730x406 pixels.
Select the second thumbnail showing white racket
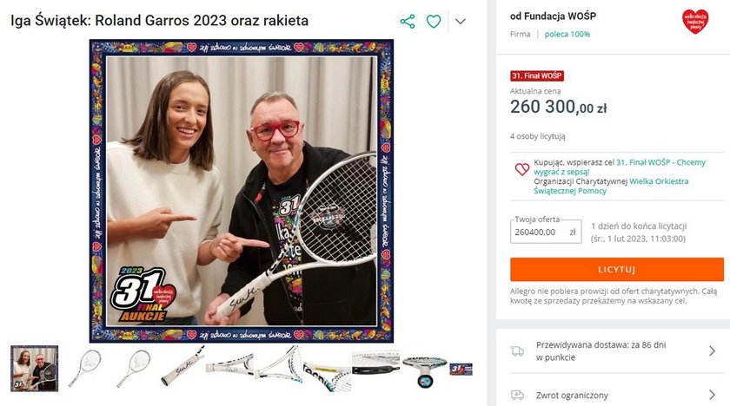click(x=85, y=369)
